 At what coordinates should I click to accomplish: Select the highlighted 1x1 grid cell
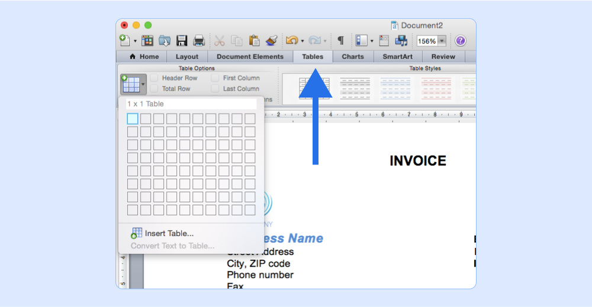[133, 119]
